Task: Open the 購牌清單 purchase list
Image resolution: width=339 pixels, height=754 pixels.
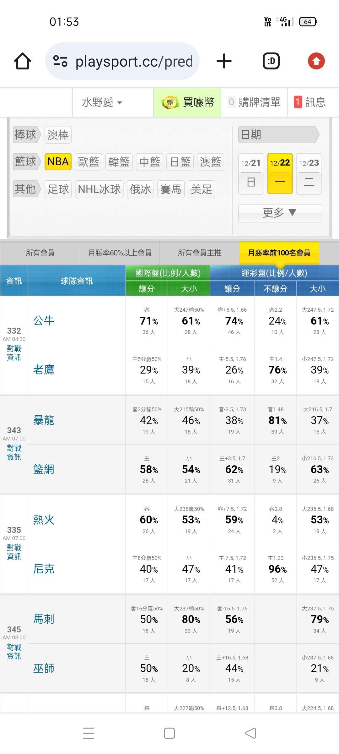Action: click(254, 102)
